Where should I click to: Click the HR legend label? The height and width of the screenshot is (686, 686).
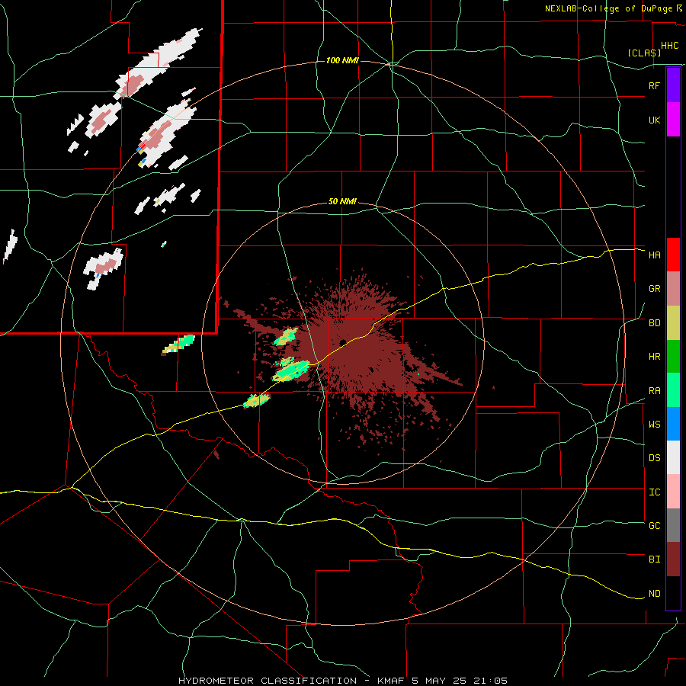pyautogui.click(x=654, y=357)
